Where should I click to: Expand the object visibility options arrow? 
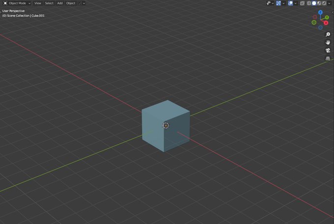tap(273, 3)
